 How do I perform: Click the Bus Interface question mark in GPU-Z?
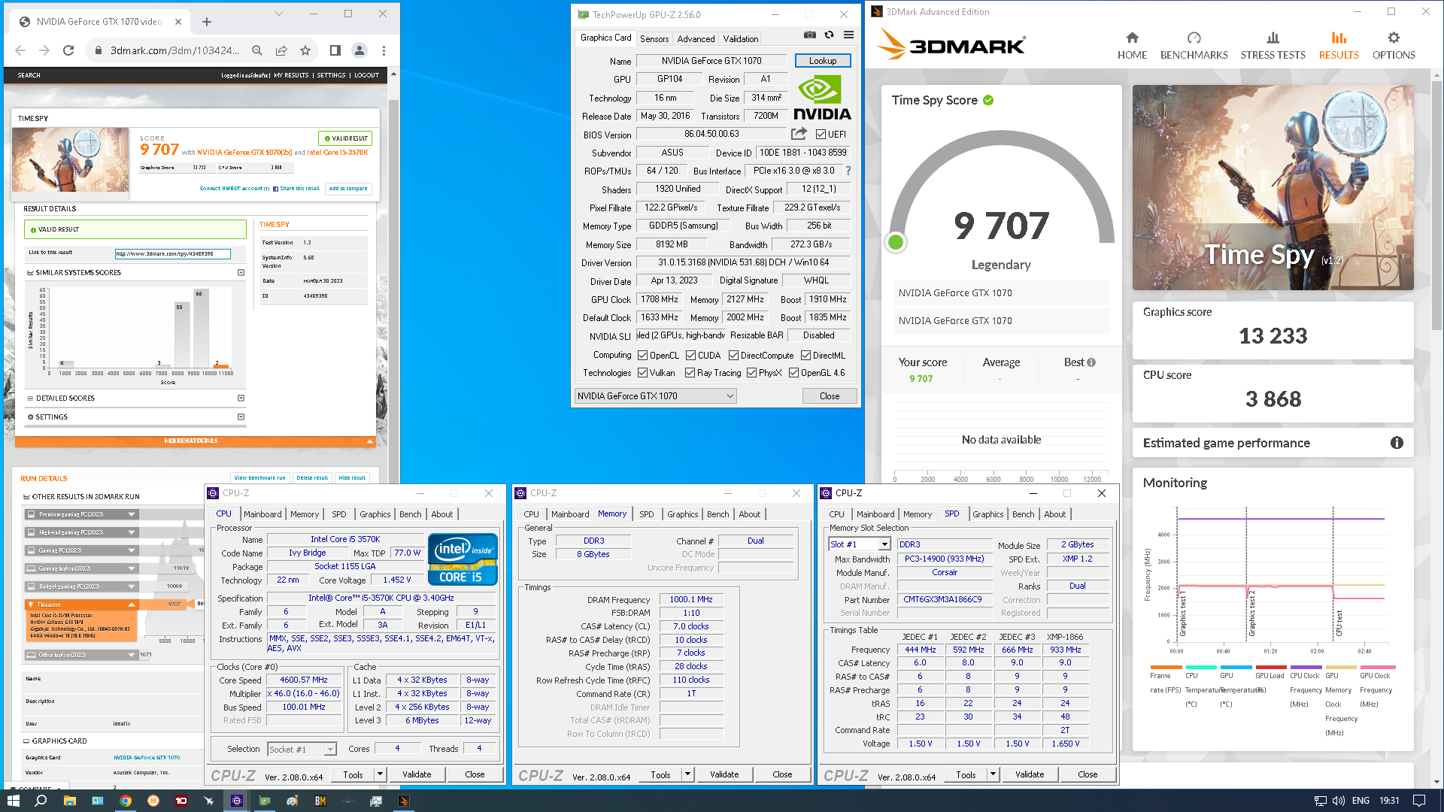[848, 171]
